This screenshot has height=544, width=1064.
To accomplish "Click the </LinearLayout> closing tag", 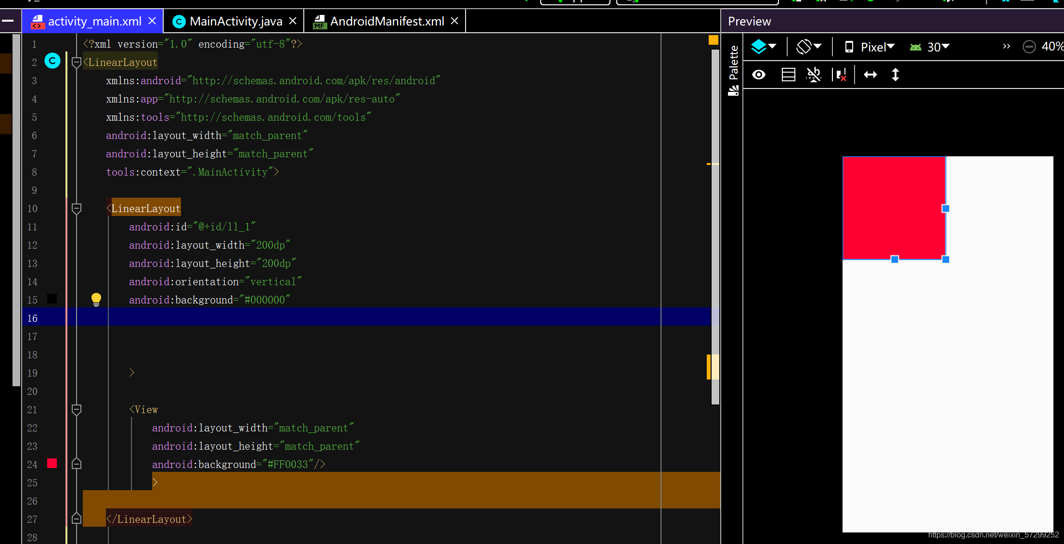I will [x=149, y=519].
